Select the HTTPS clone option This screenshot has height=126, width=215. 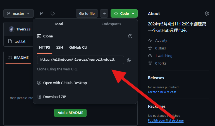pos(44,47)
